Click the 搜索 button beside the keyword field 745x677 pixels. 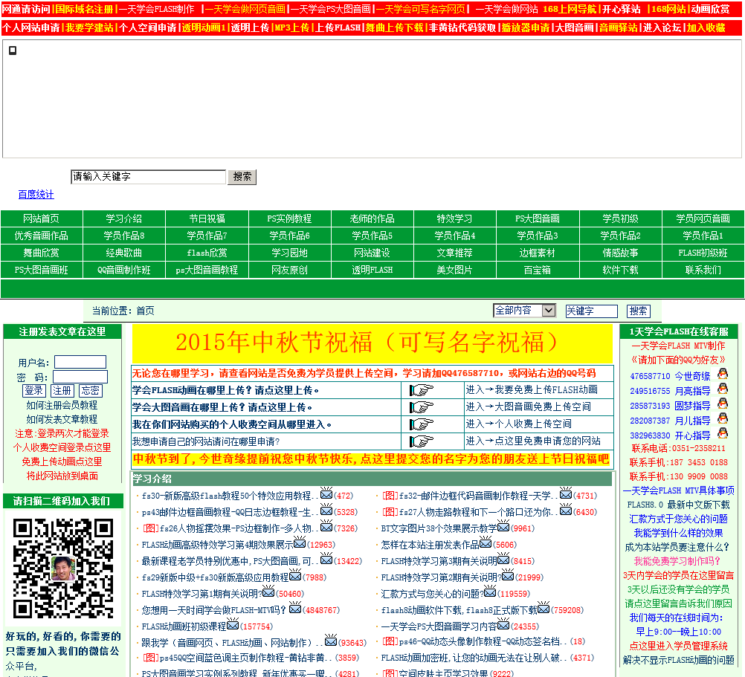click(242, 177)
